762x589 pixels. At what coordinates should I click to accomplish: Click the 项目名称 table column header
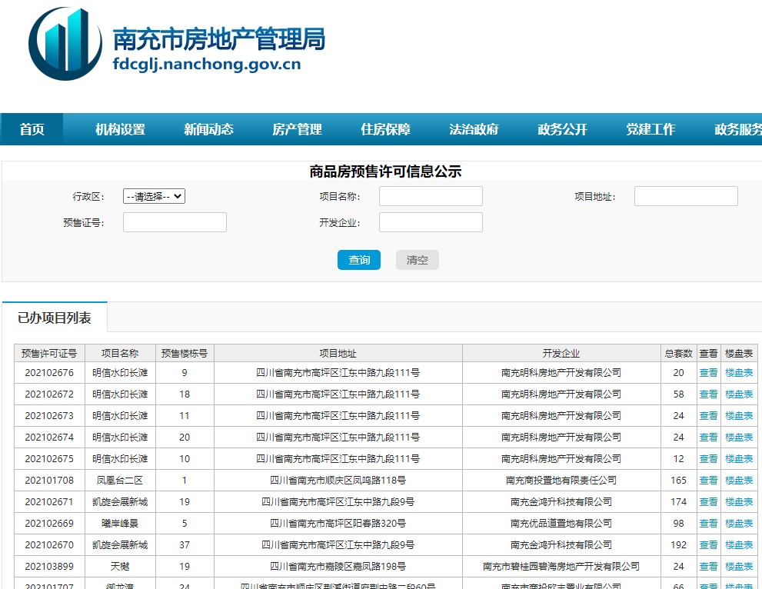click(x=120, y=353)
